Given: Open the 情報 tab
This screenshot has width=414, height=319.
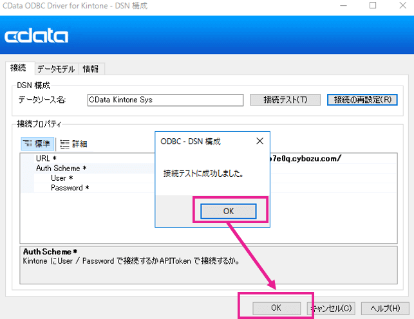Looking at the screenshot, I should click(x=91, y=69).
